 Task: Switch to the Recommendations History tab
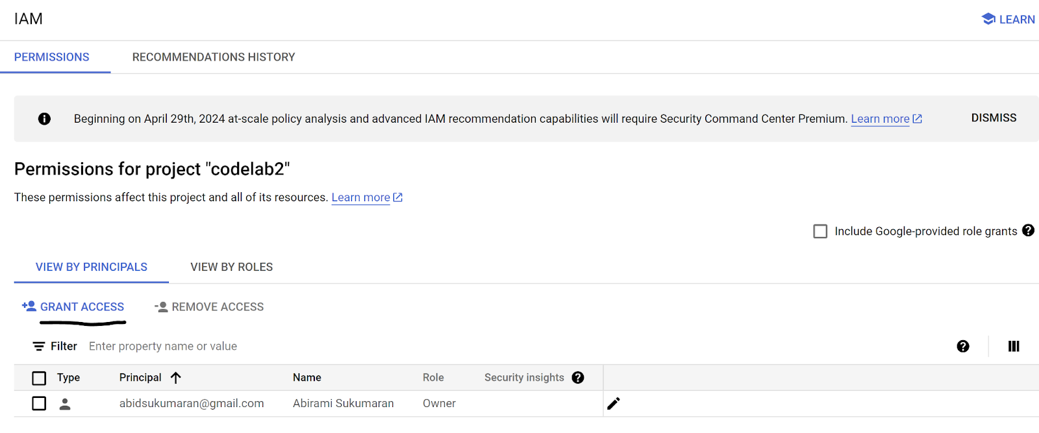[214, 57]
